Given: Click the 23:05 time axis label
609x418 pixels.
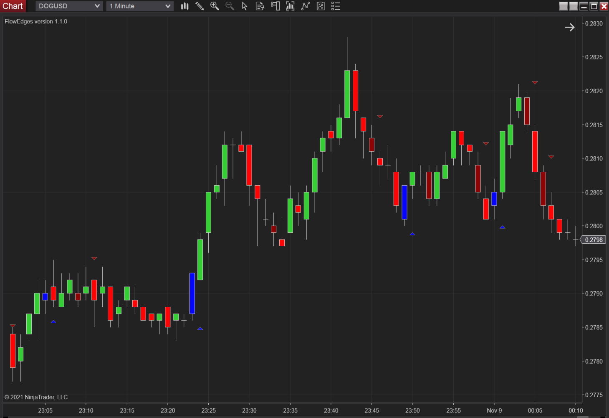Looking at the screenshot, I should pos(45,410).
